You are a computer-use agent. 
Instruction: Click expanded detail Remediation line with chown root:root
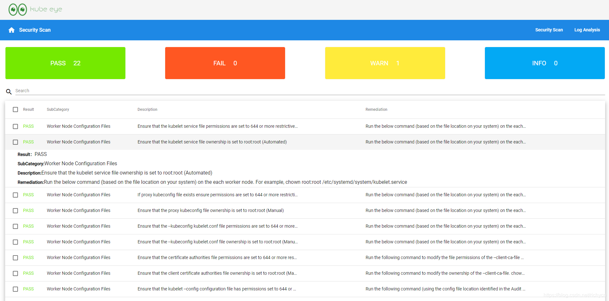pos(212,182)
